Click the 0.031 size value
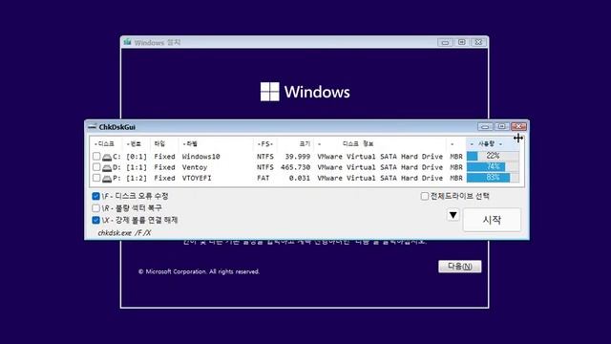This screenshot has height=344, width=611. click(300, 179)
